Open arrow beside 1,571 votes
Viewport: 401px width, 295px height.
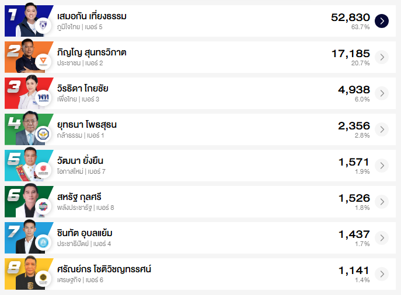[x=381, y=166]
